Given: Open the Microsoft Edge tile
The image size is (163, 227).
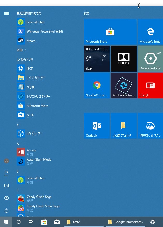Looking at the screenshot, I should pyautogui.click(x=150, y=32).
